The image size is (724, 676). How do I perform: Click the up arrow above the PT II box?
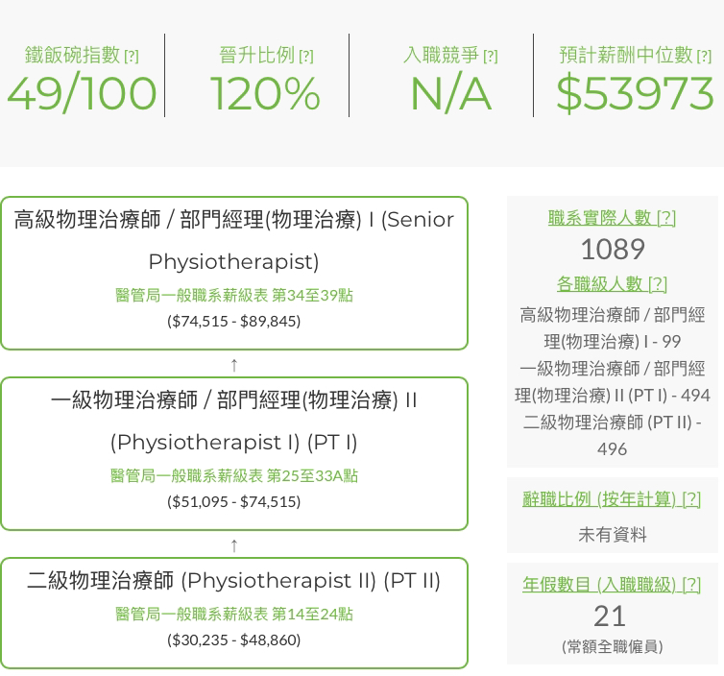point(234,544)
